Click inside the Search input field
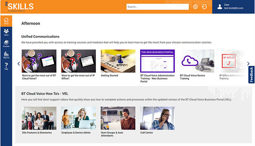This screenshot has height=146, width=255. (x=157, y=7)
